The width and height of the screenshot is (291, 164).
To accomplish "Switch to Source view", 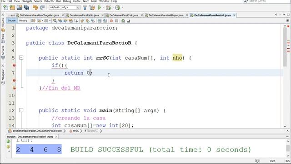I will tap(11, 20).
